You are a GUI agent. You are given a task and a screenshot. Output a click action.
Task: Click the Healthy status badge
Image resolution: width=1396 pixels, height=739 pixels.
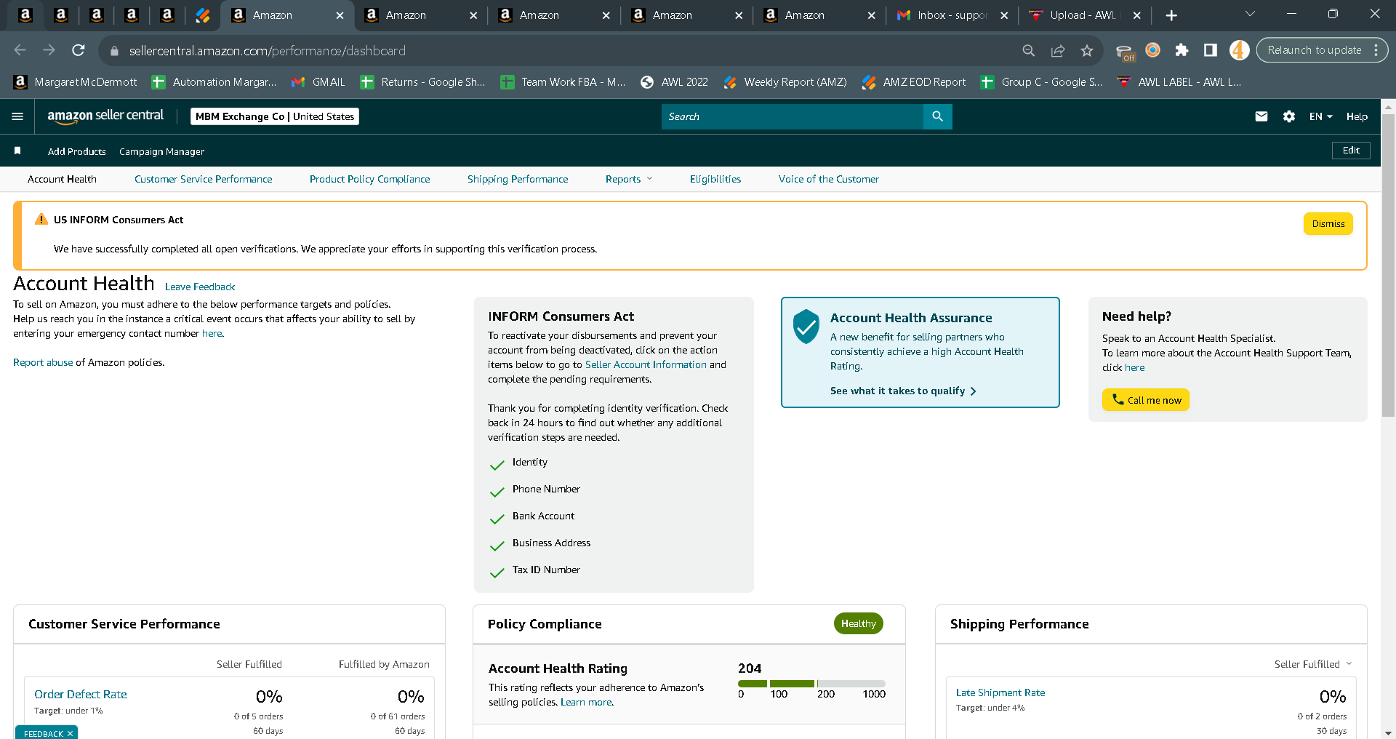[858, 623]
